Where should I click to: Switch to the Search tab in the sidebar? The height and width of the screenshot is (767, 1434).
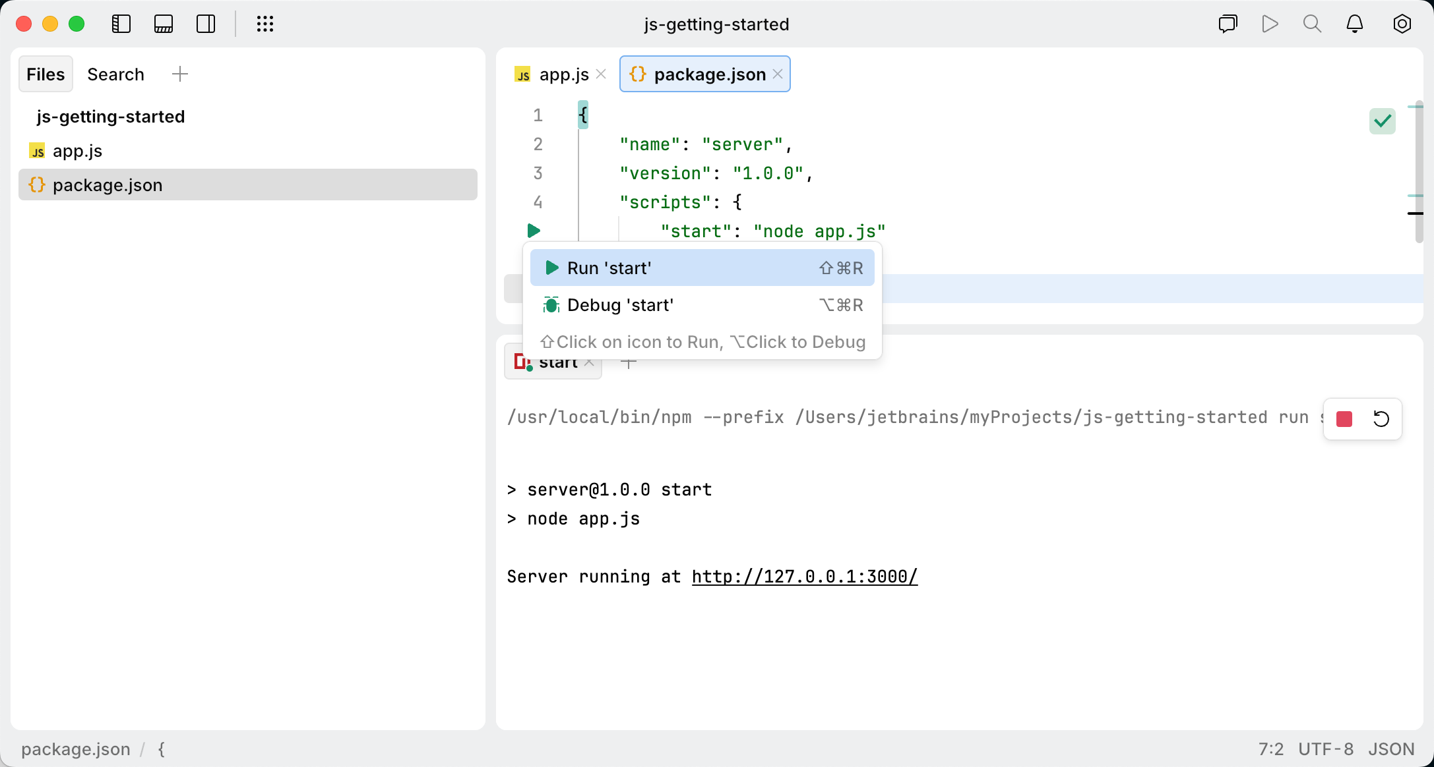point(115,74)
